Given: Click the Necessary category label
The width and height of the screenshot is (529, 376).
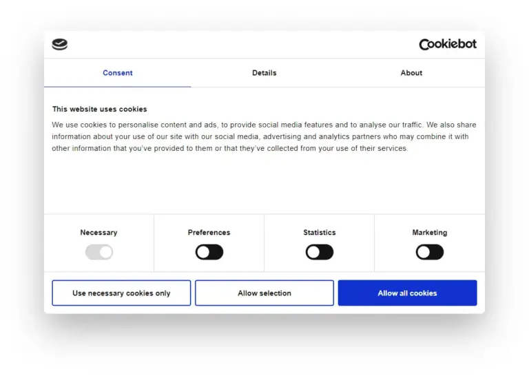Looking at the screenshot, I should coord(98,233).
